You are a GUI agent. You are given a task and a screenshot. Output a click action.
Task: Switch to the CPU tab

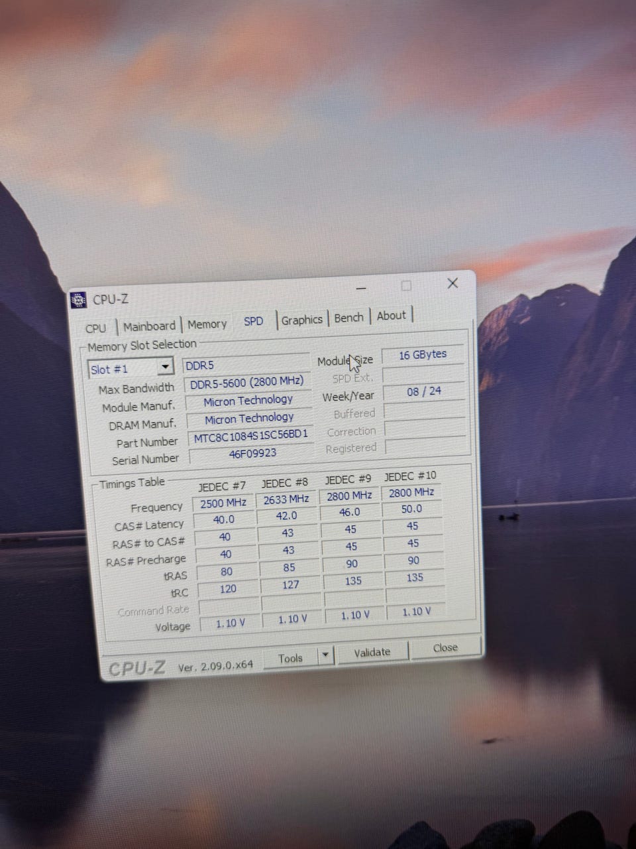pos(96,328)
